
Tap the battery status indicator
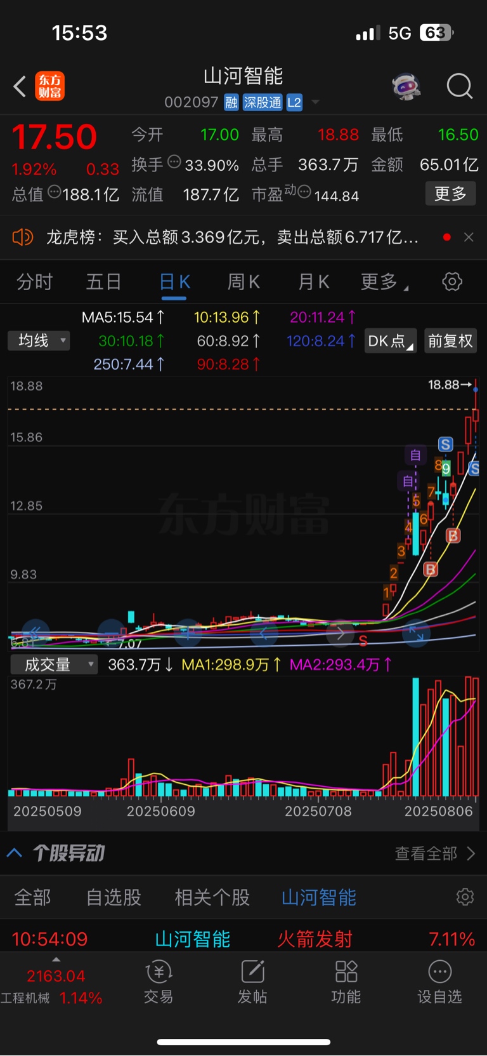436,33
